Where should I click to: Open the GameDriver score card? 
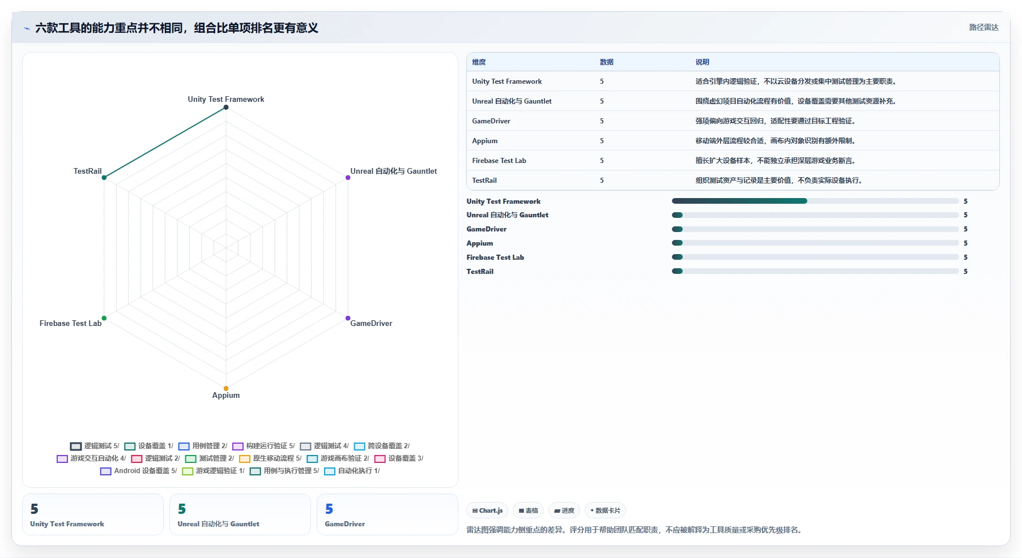pyautogui.click(x=387, y=514)
